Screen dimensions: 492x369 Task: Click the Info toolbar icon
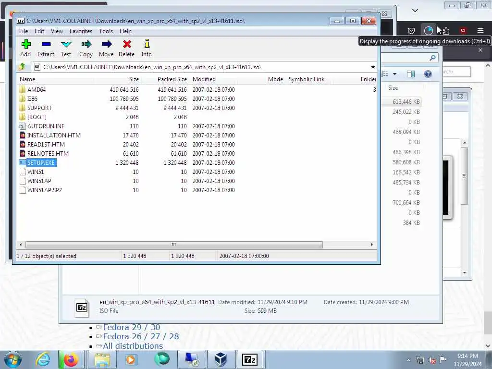pos(147,48)
